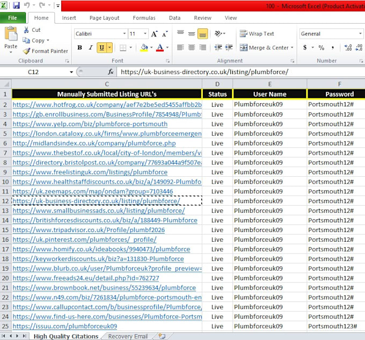Open Alignment dialog launcher icon
The image size is (365, 340).
coord(293,61)
